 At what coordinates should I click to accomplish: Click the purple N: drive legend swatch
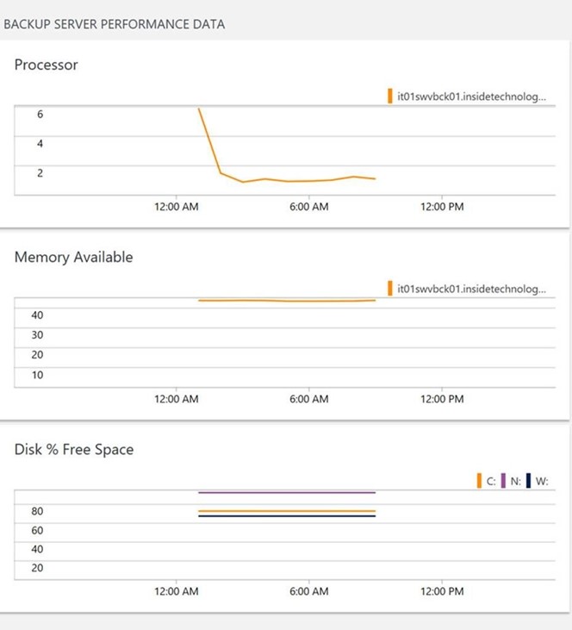(503, 481)
